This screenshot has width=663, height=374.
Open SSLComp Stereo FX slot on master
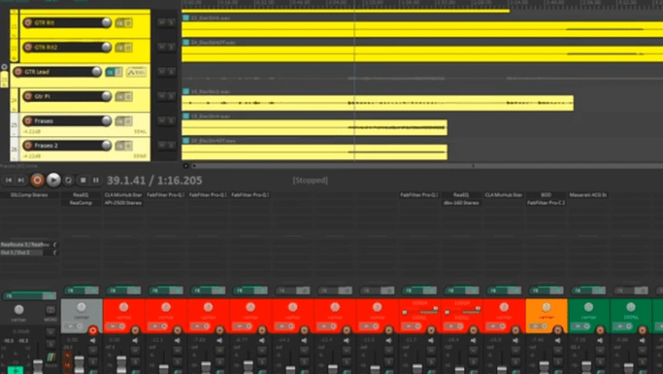click(29, 195)
